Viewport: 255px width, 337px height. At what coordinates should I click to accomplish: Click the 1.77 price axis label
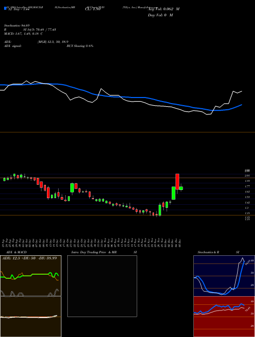[x=247, y=186]
